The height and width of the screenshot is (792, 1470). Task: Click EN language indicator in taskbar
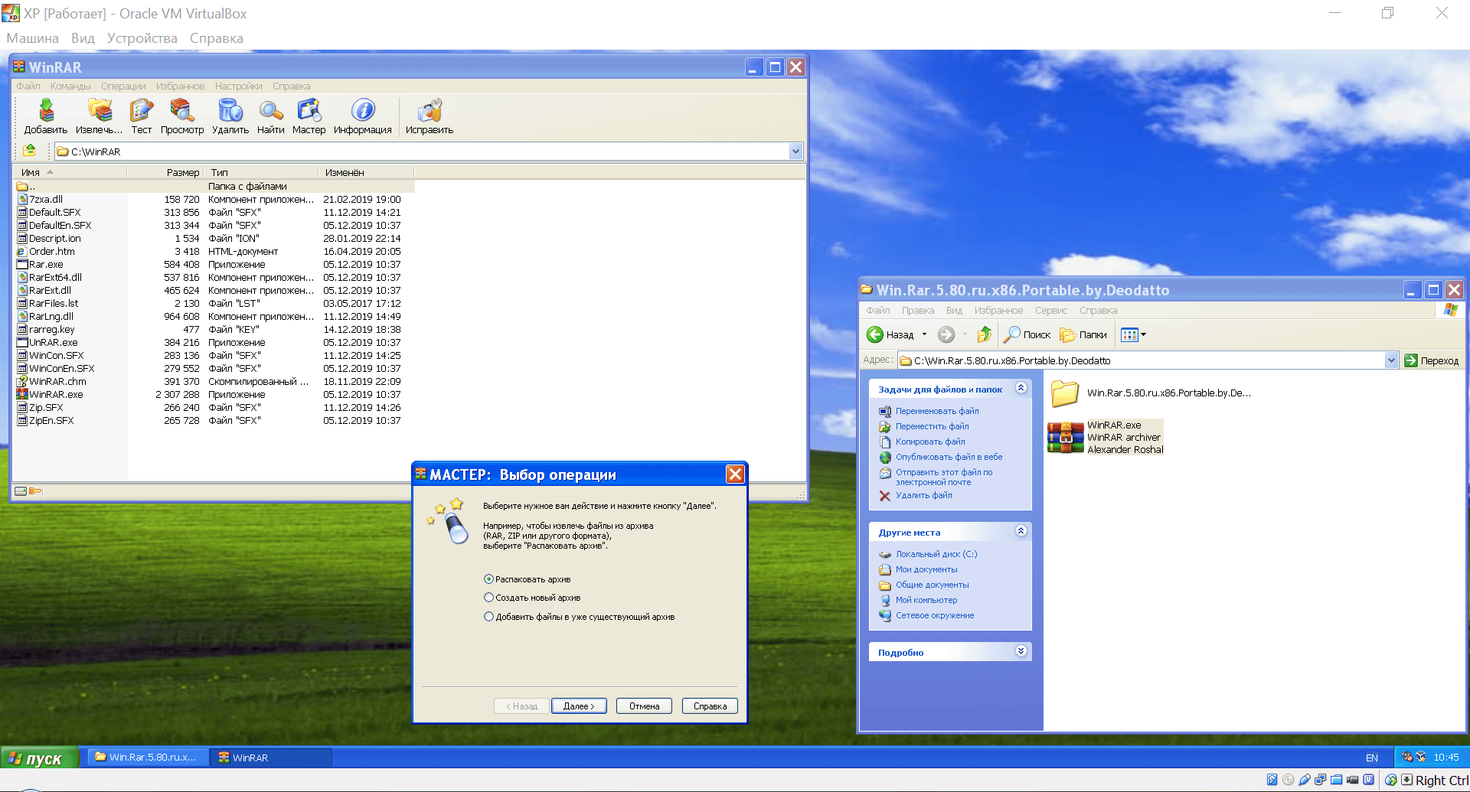click(1372, 758)
